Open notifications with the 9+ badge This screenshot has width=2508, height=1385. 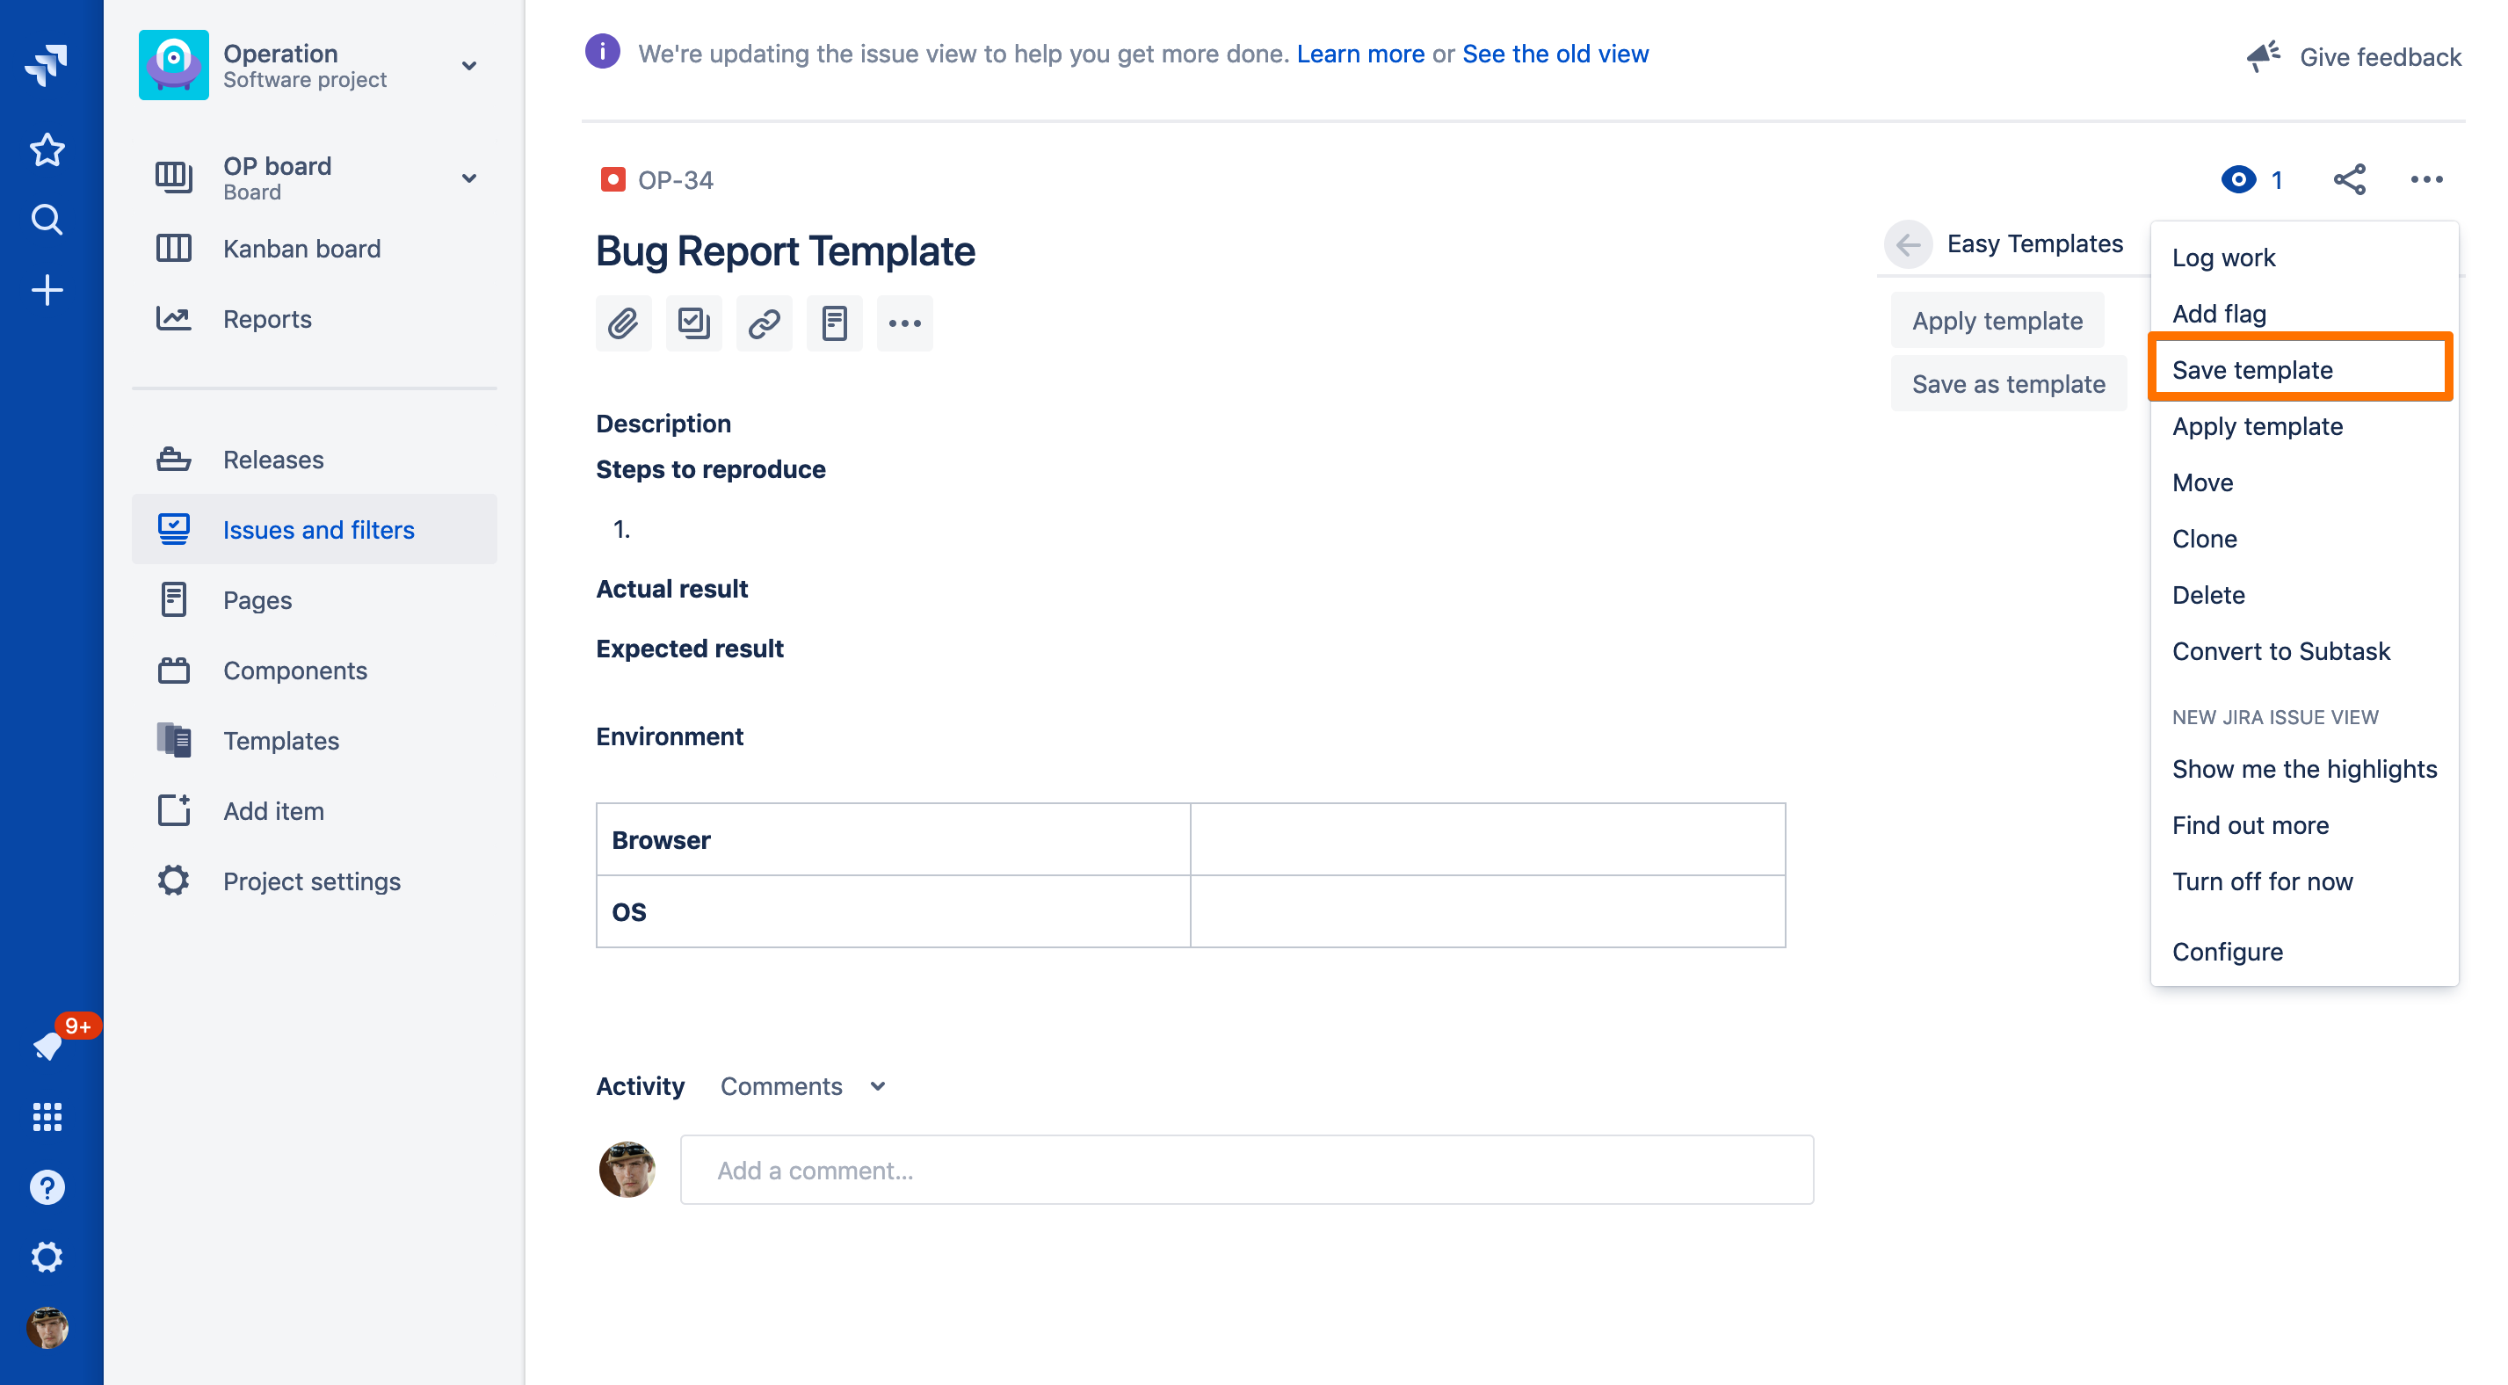point(48,1045)
